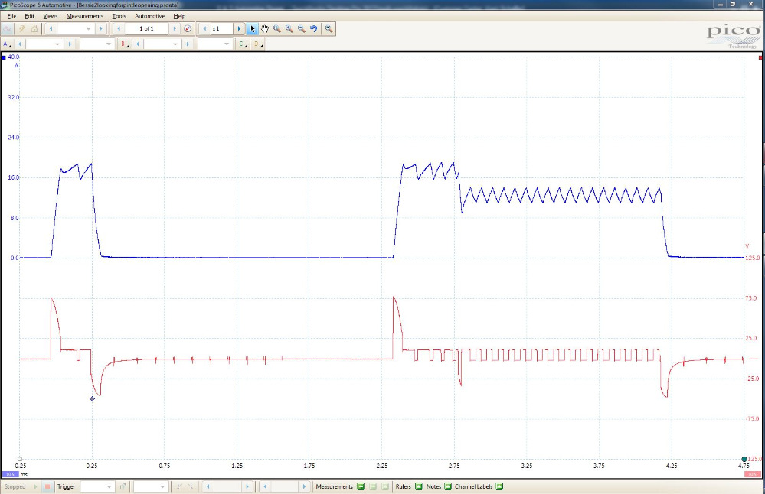Select the falling edge trigger icon
Image resolution: width=765 pixels, height=494 pixels.
point(191,486)
